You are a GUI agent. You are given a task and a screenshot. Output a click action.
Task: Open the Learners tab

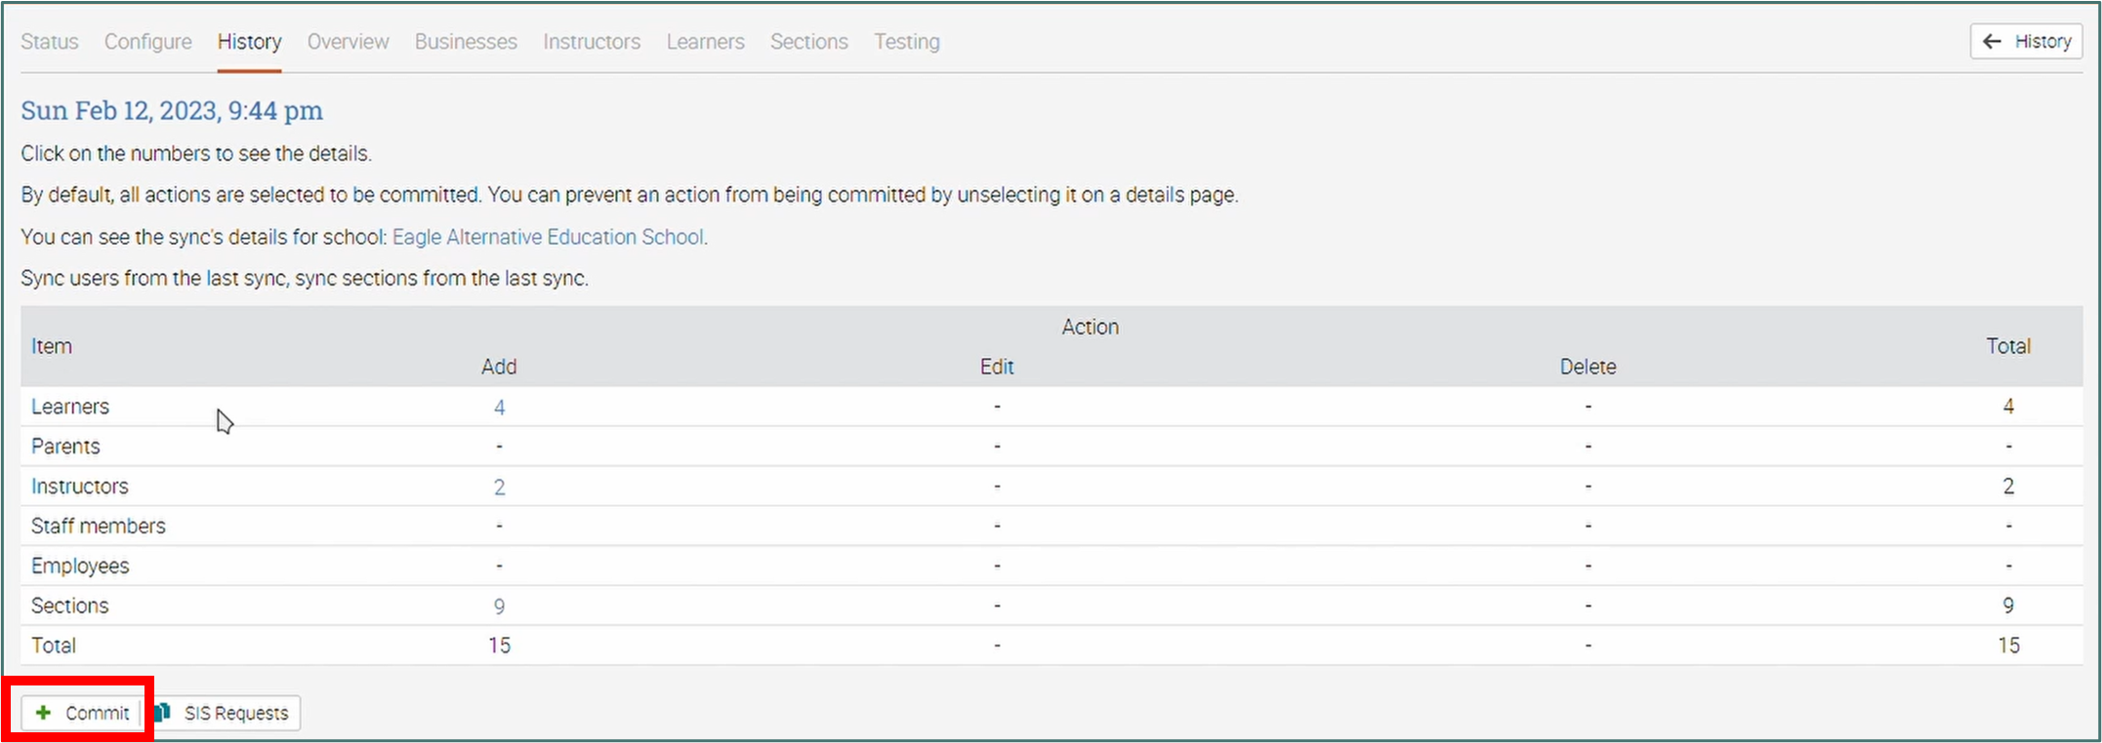705,42
